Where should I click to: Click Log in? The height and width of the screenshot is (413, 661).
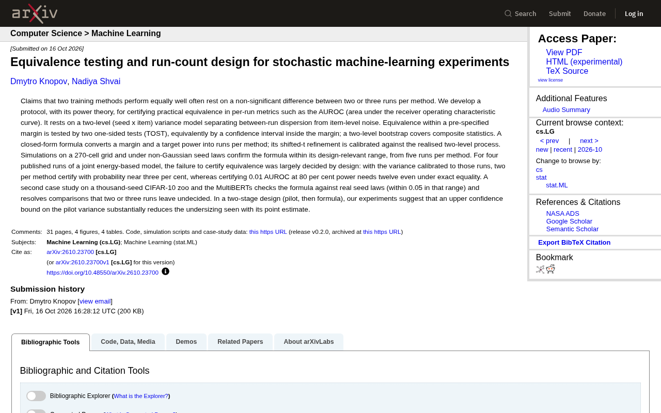pyautogui.click(x=634, y=13)
